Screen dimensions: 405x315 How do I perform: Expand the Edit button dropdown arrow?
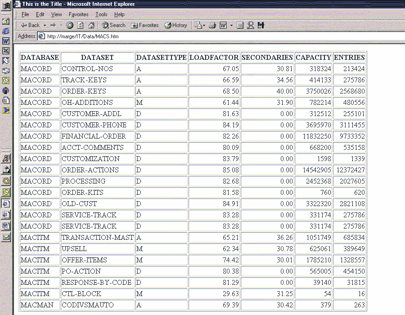(231, 26)
